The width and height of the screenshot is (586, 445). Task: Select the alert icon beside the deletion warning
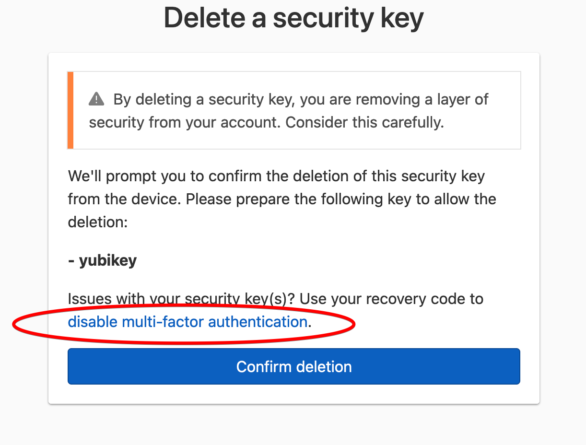click(96, 99)
